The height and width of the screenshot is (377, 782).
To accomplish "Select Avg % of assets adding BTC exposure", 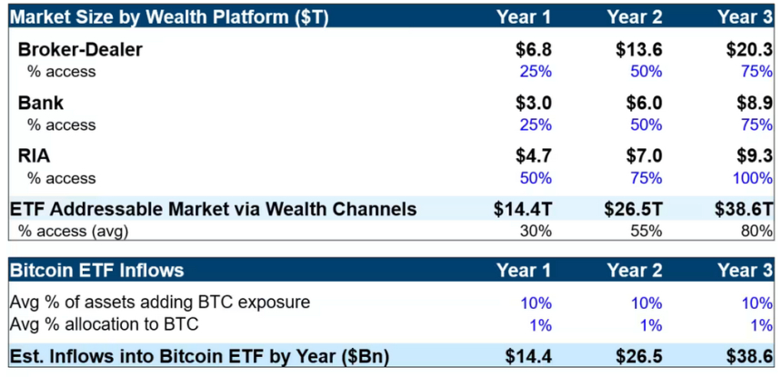I will pos(159,302).
